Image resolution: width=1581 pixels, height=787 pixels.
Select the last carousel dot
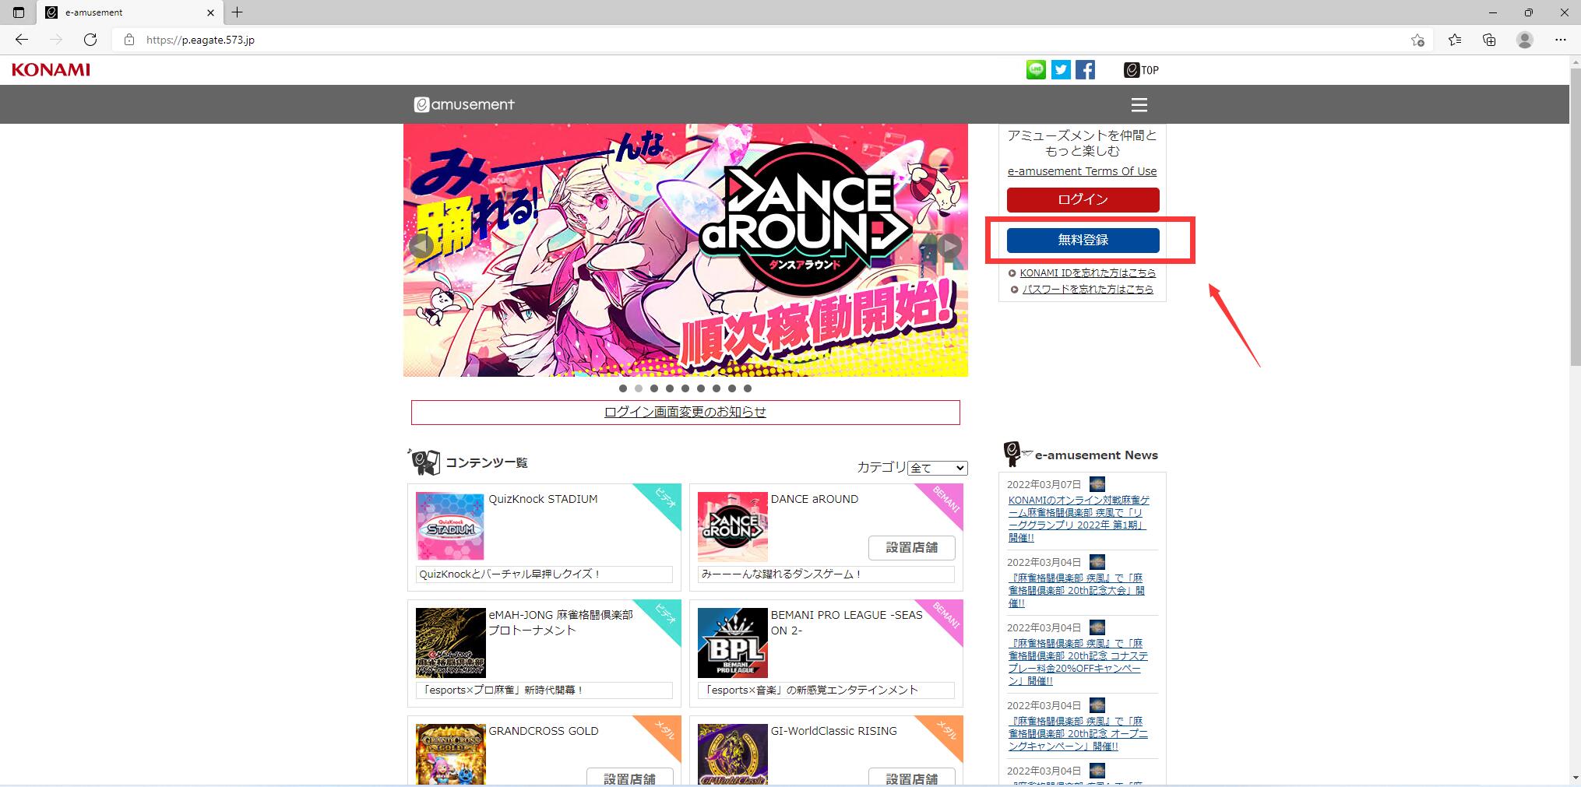click(748, 388)
